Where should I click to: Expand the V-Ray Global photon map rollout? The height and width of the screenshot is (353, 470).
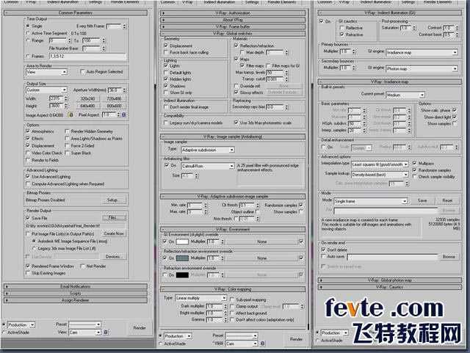click(x=390, y=280)
